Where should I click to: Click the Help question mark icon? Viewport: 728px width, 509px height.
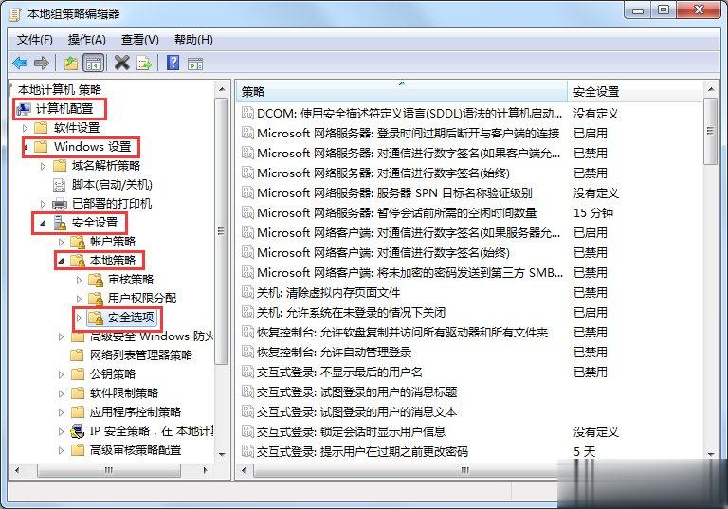point(173,63)
